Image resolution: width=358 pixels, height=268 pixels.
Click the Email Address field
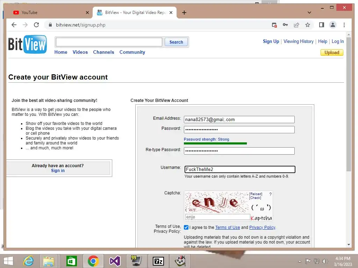click(239, 120)
